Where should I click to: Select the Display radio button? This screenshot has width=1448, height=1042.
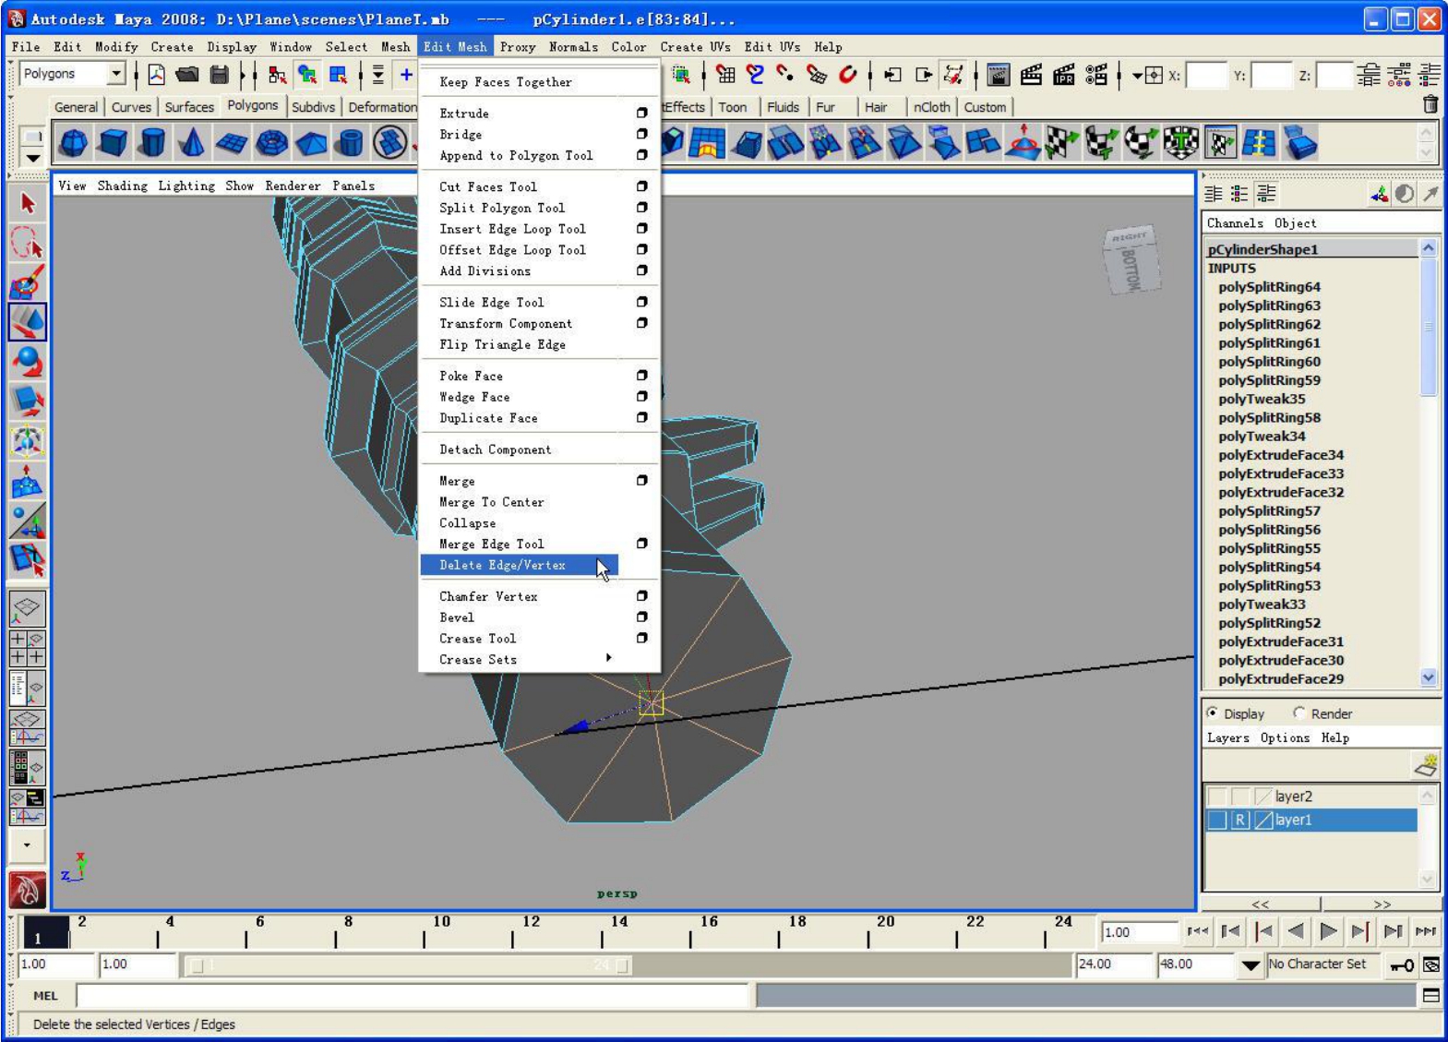coord(1213,713)
